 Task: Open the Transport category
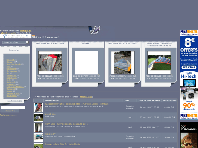click(x=11, y=89)
